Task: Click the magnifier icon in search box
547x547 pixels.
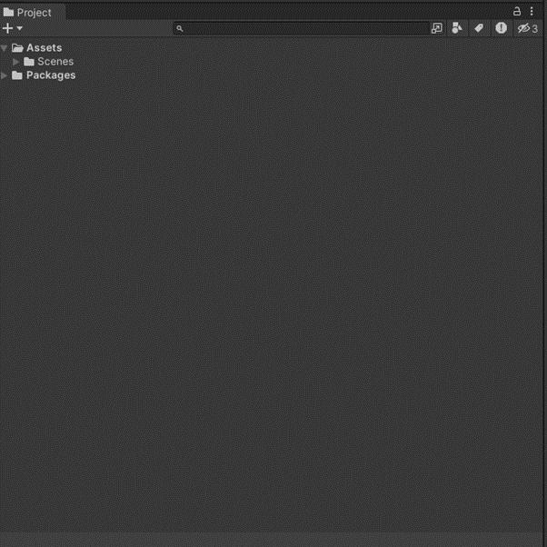Action: pyautogui.click(x=180, y=29)
